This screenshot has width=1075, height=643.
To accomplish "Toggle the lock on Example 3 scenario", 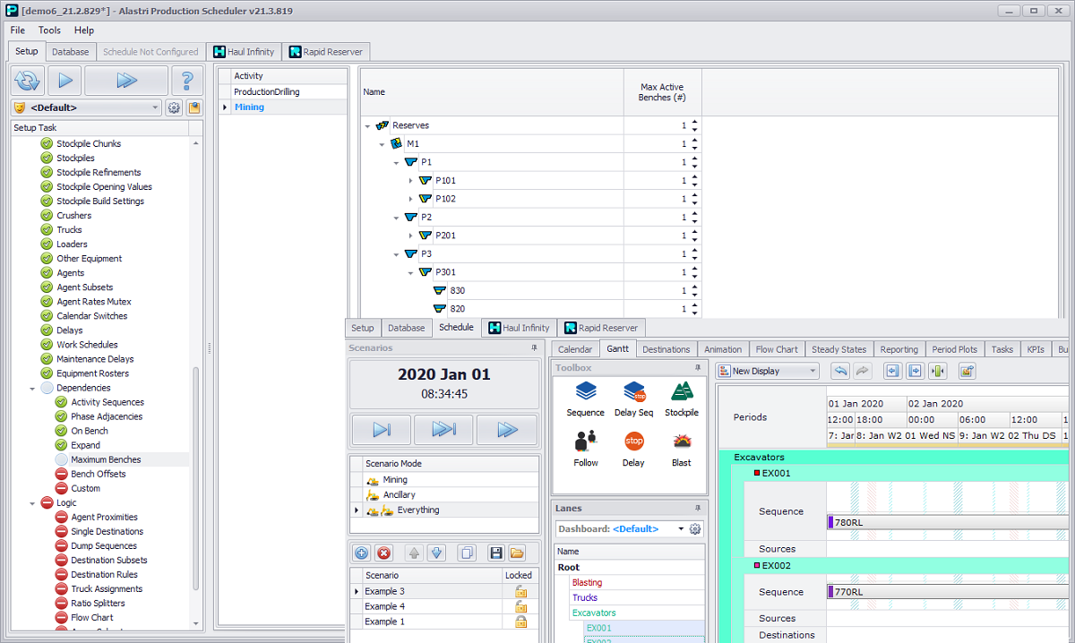I will [x=520, y=592].
